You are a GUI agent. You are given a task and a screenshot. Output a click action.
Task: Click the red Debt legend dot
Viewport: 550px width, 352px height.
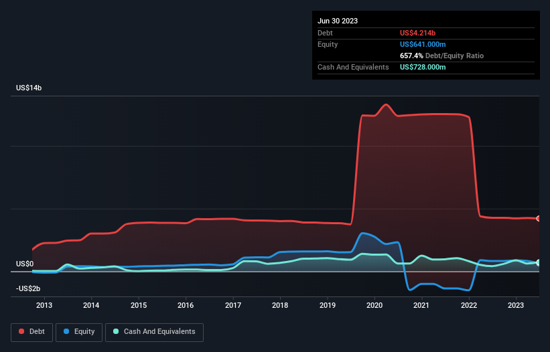tap(21, 331)
